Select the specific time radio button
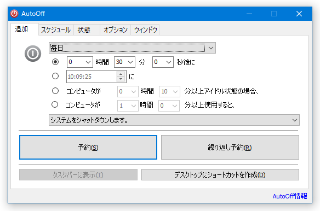 (55, 76)
